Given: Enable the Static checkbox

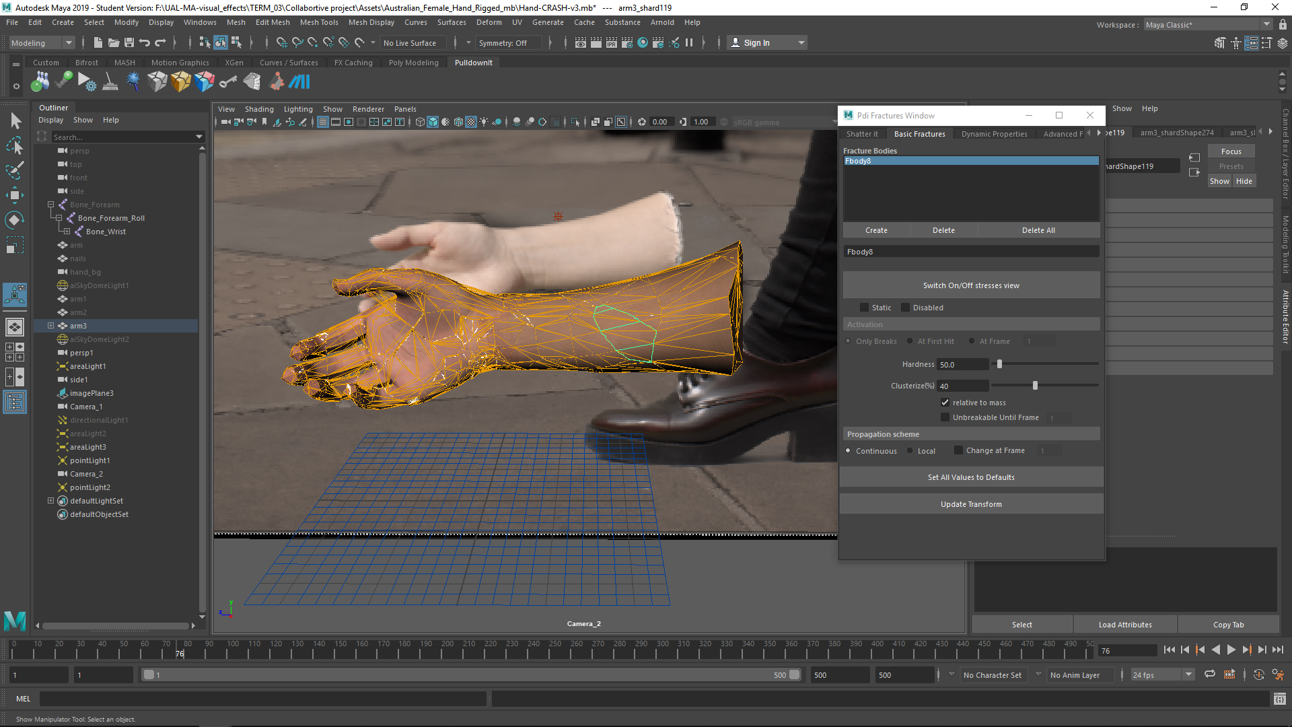Looking at the screenshot, I should click(865, 308).
